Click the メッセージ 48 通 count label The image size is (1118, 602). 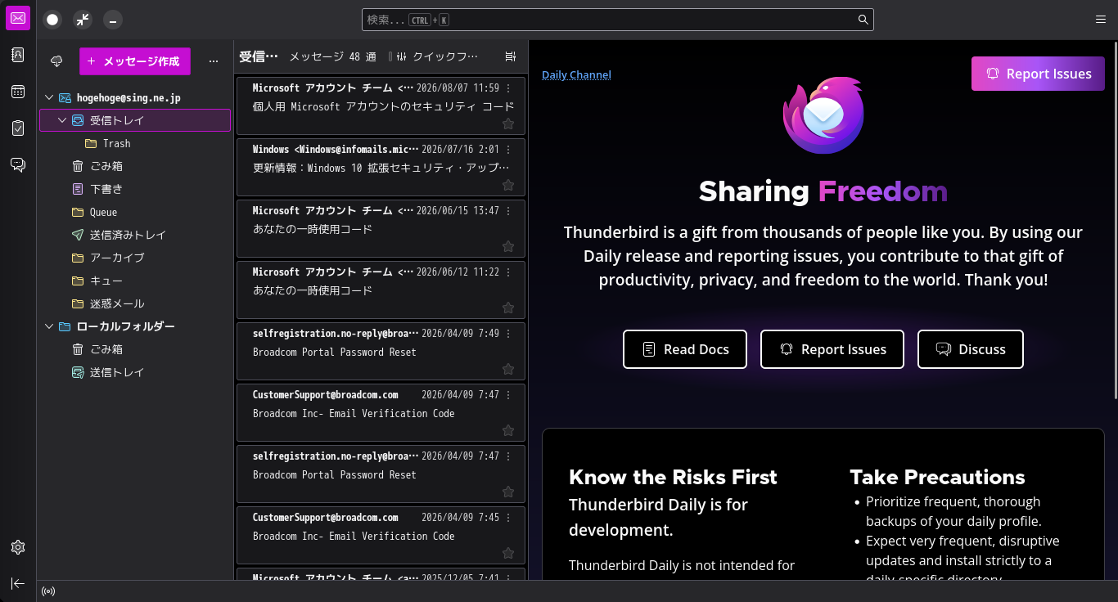332,56
